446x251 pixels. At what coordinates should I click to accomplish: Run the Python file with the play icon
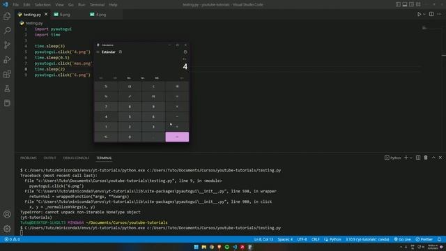(419, 14)
